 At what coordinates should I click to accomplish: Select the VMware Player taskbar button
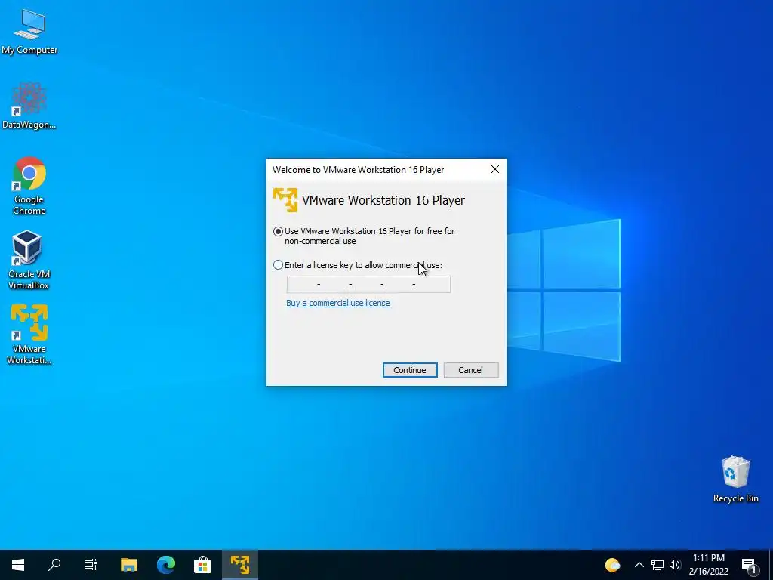[240, 565]
